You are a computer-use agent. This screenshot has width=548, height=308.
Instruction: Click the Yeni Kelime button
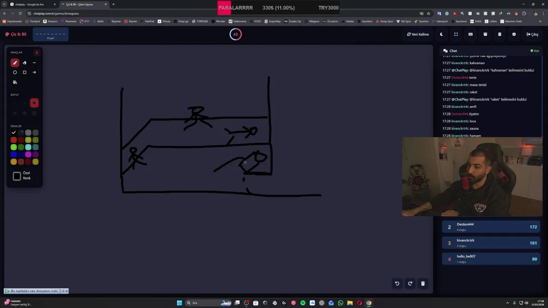pyautogui.click(x=418, y=34)
